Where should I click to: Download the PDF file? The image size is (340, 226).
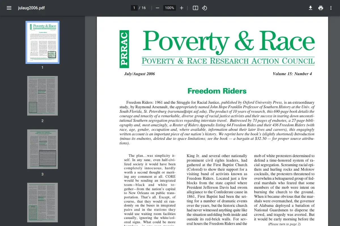pos(311,8)
